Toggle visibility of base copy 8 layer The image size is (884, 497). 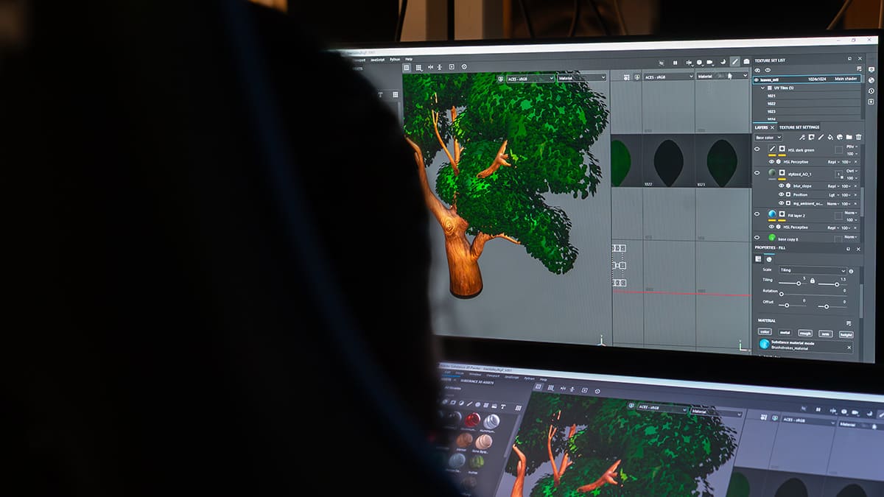coord(757,237)
